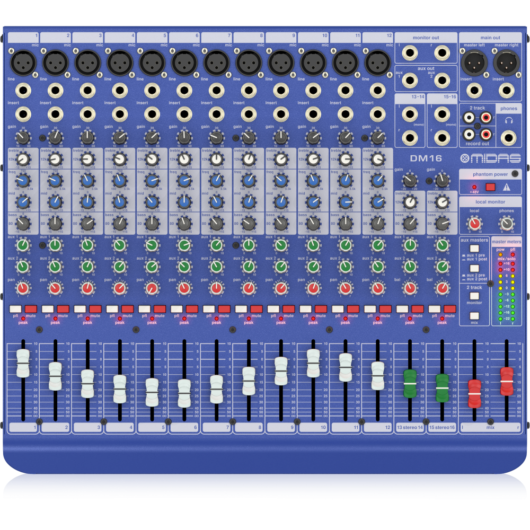Click the channel 2 scribble strip at top
Screen dimensions: 530x530
55,37
